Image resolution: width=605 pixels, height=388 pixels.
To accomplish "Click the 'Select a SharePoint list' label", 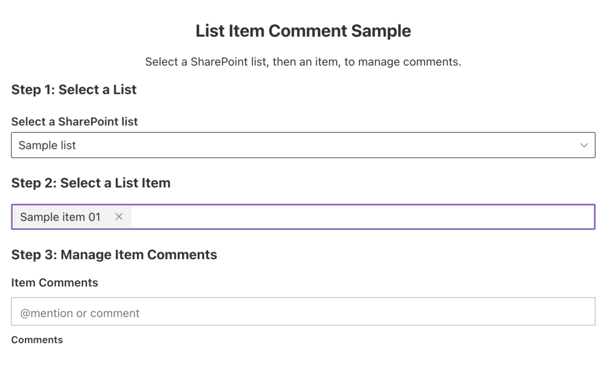I will point(75,122).
